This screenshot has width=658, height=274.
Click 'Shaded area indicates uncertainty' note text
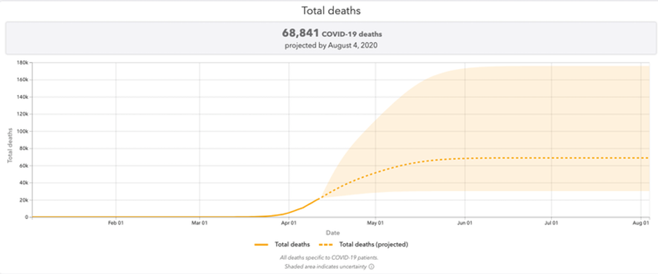pos(326,266)
